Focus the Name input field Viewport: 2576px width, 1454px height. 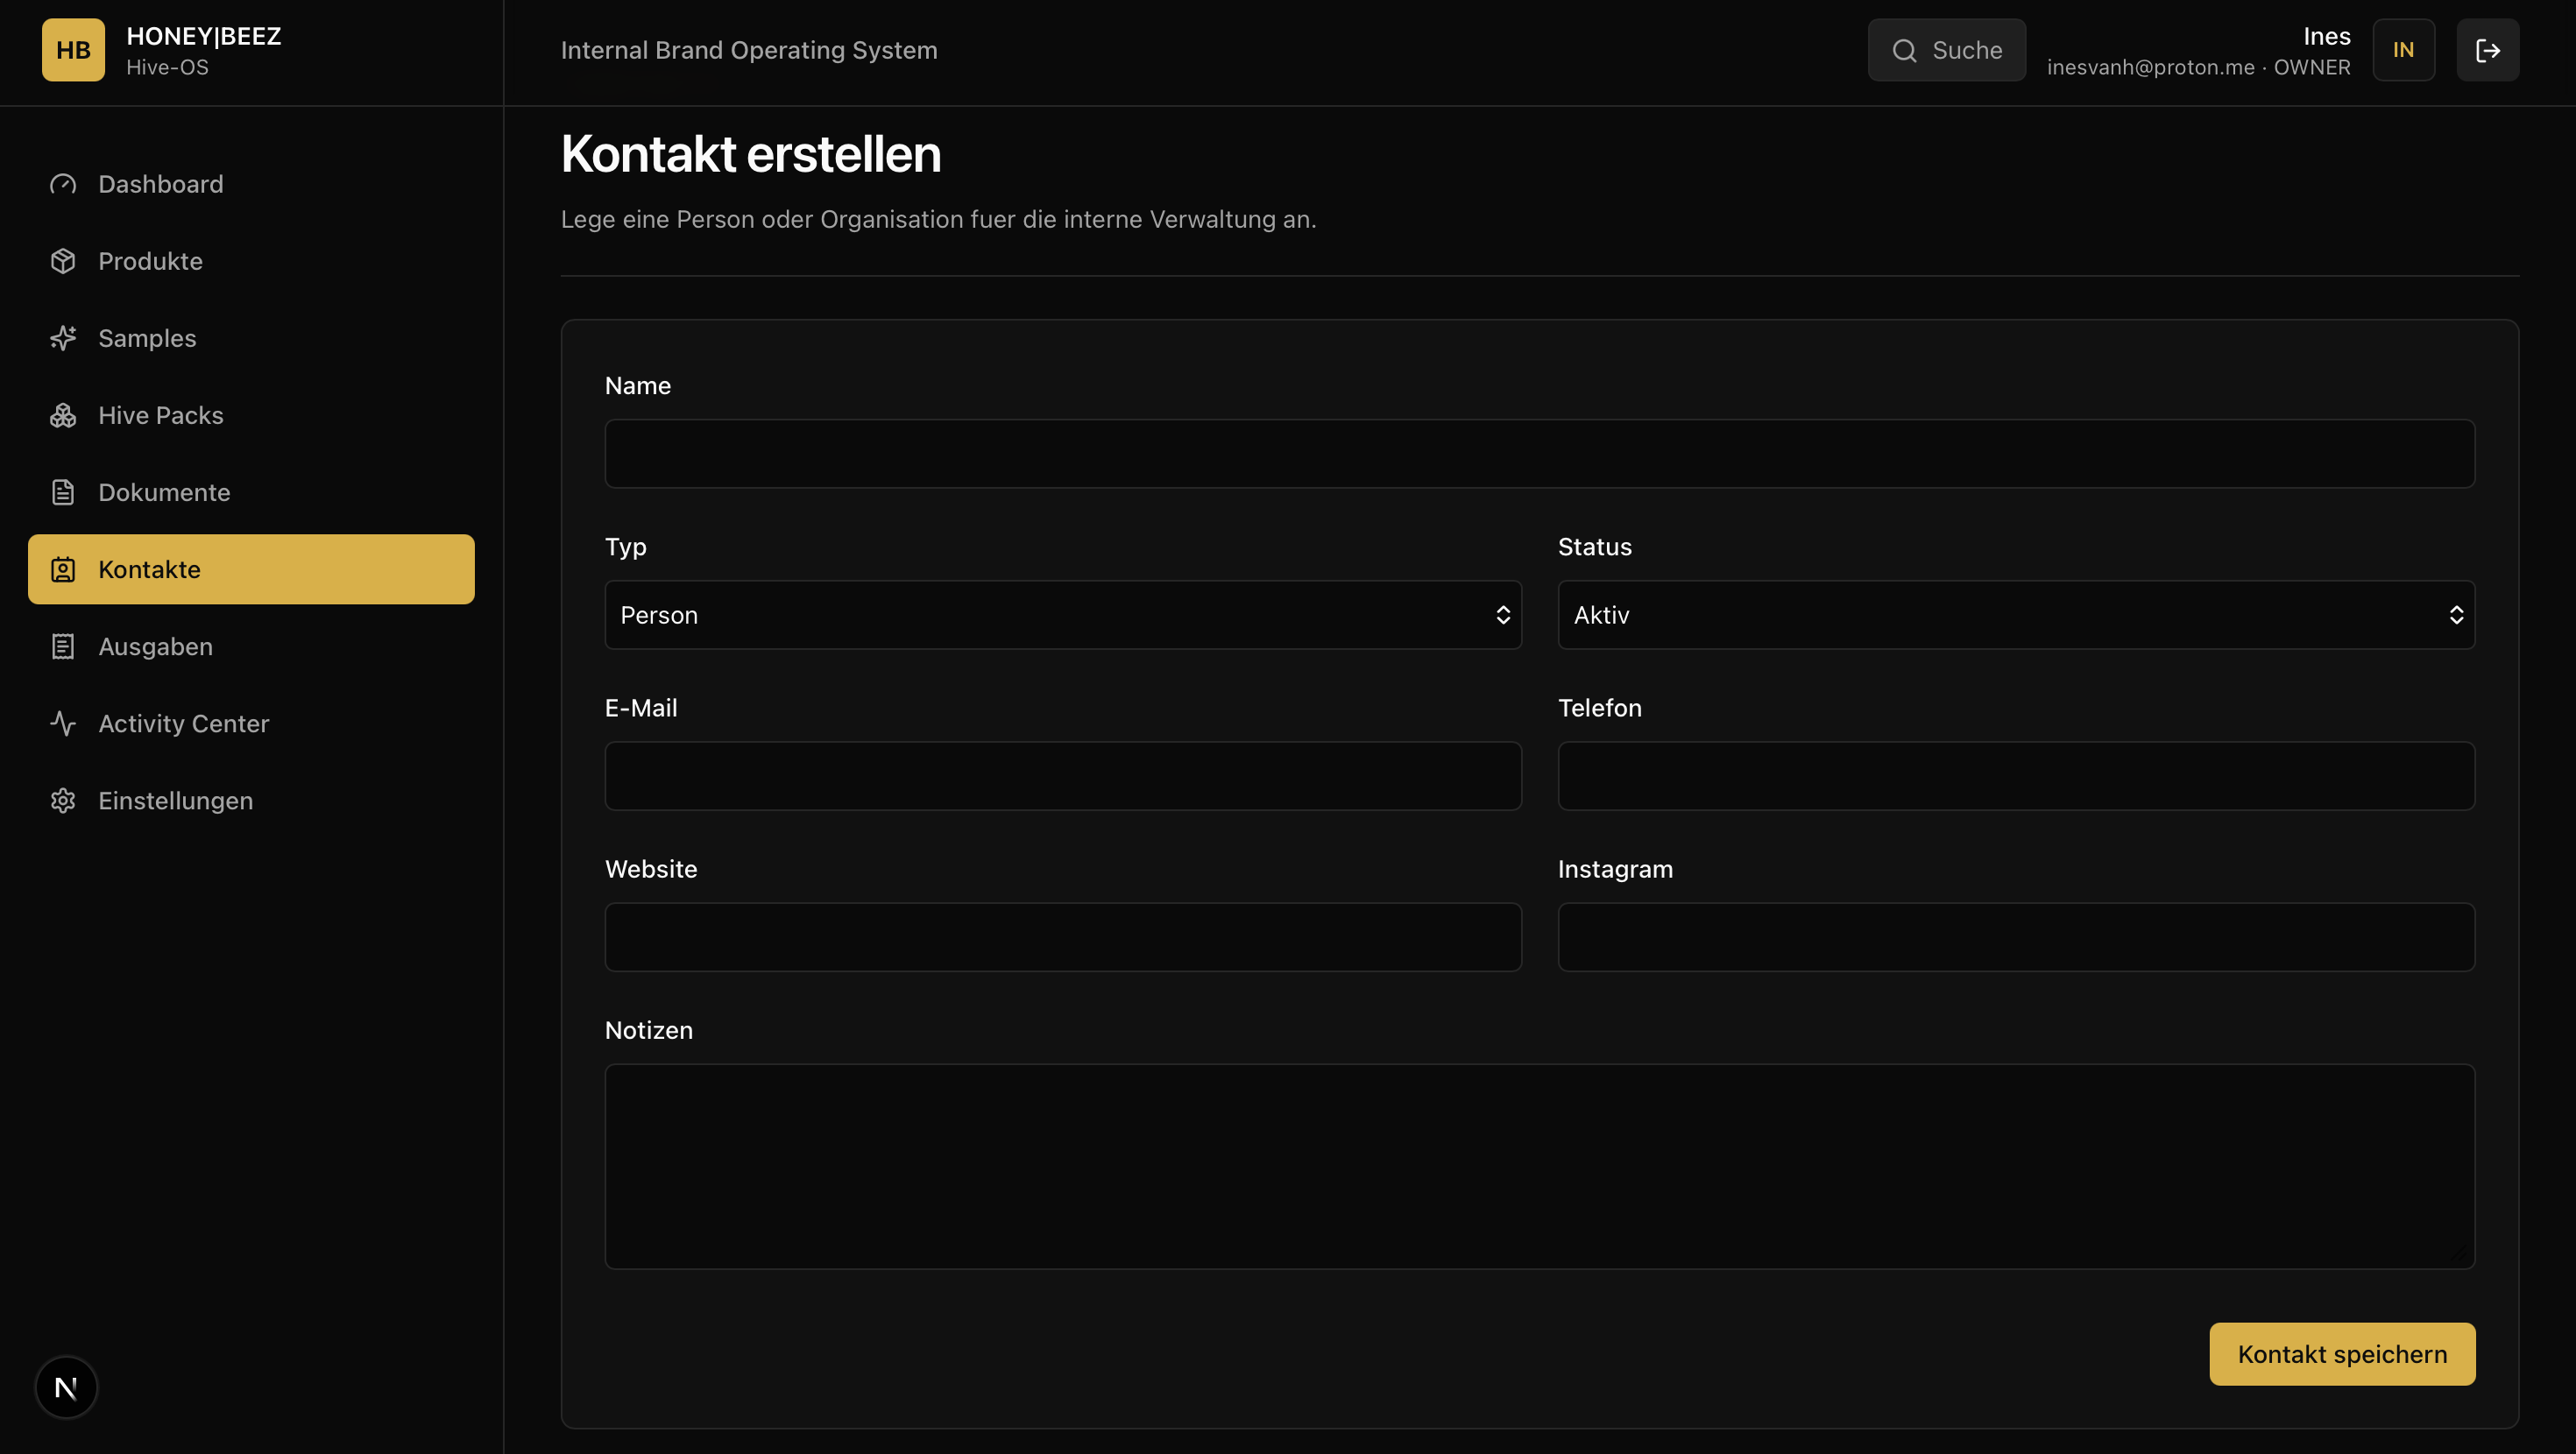pyautogui.click(x=1540, y=454)
